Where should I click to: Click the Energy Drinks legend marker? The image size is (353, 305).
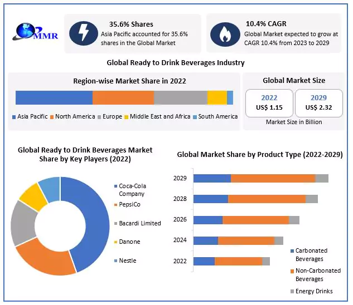tap(292, 291)
